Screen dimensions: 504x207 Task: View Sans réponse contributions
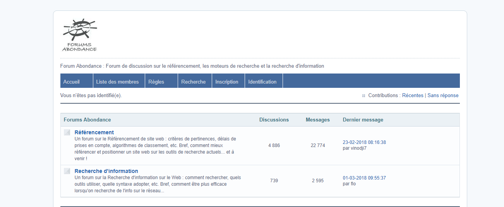(443, 96)
